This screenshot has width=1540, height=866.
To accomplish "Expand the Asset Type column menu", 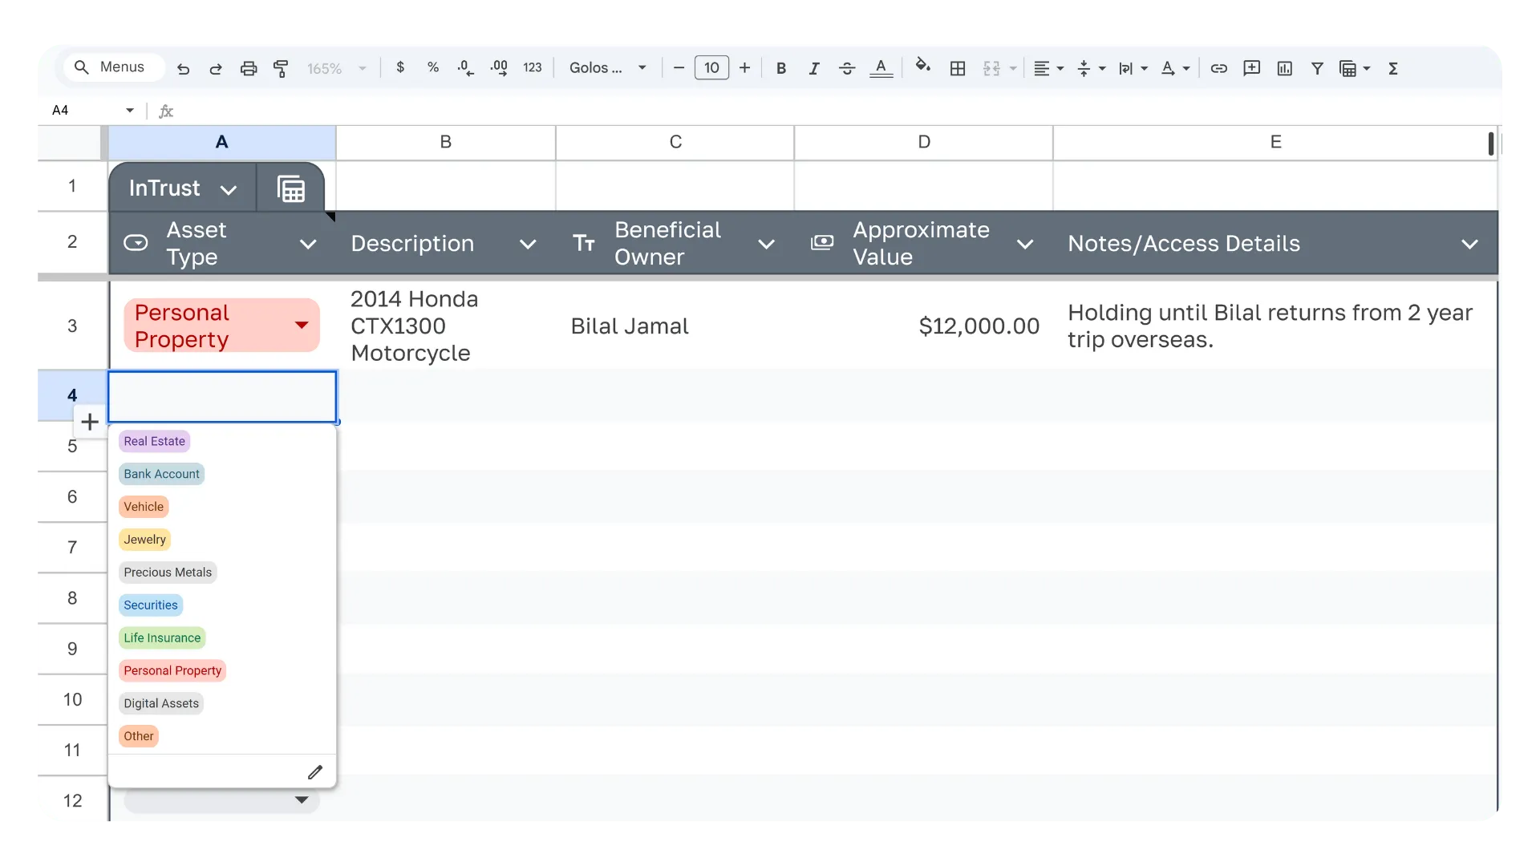I will coord(308,244).
